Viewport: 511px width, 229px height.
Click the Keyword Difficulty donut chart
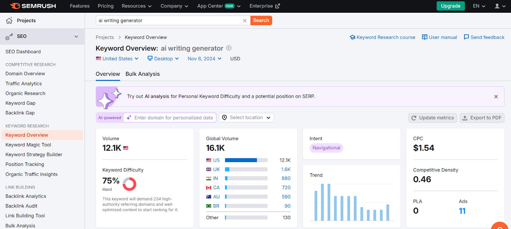tap(129, 184)
